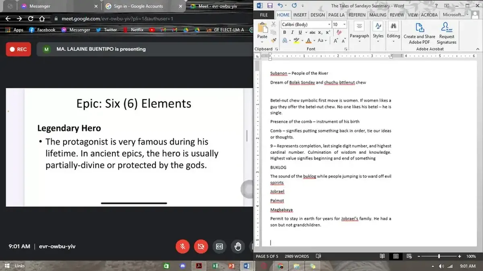Collapse the Word ribbon with the caret icon

click(x=478, y=49)
